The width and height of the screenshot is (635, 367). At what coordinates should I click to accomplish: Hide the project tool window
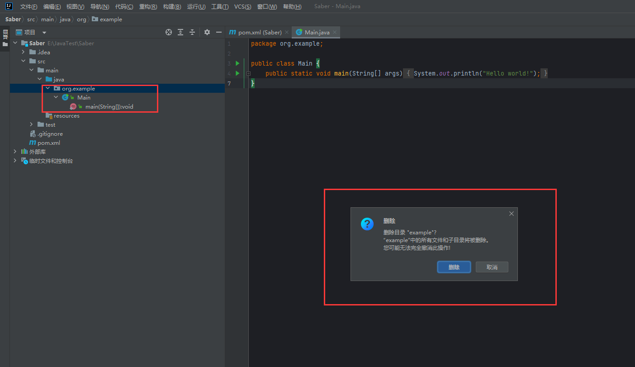coord(219,32)
